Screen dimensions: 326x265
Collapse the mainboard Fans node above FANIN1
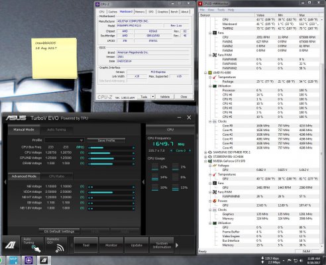click(210, 33)
